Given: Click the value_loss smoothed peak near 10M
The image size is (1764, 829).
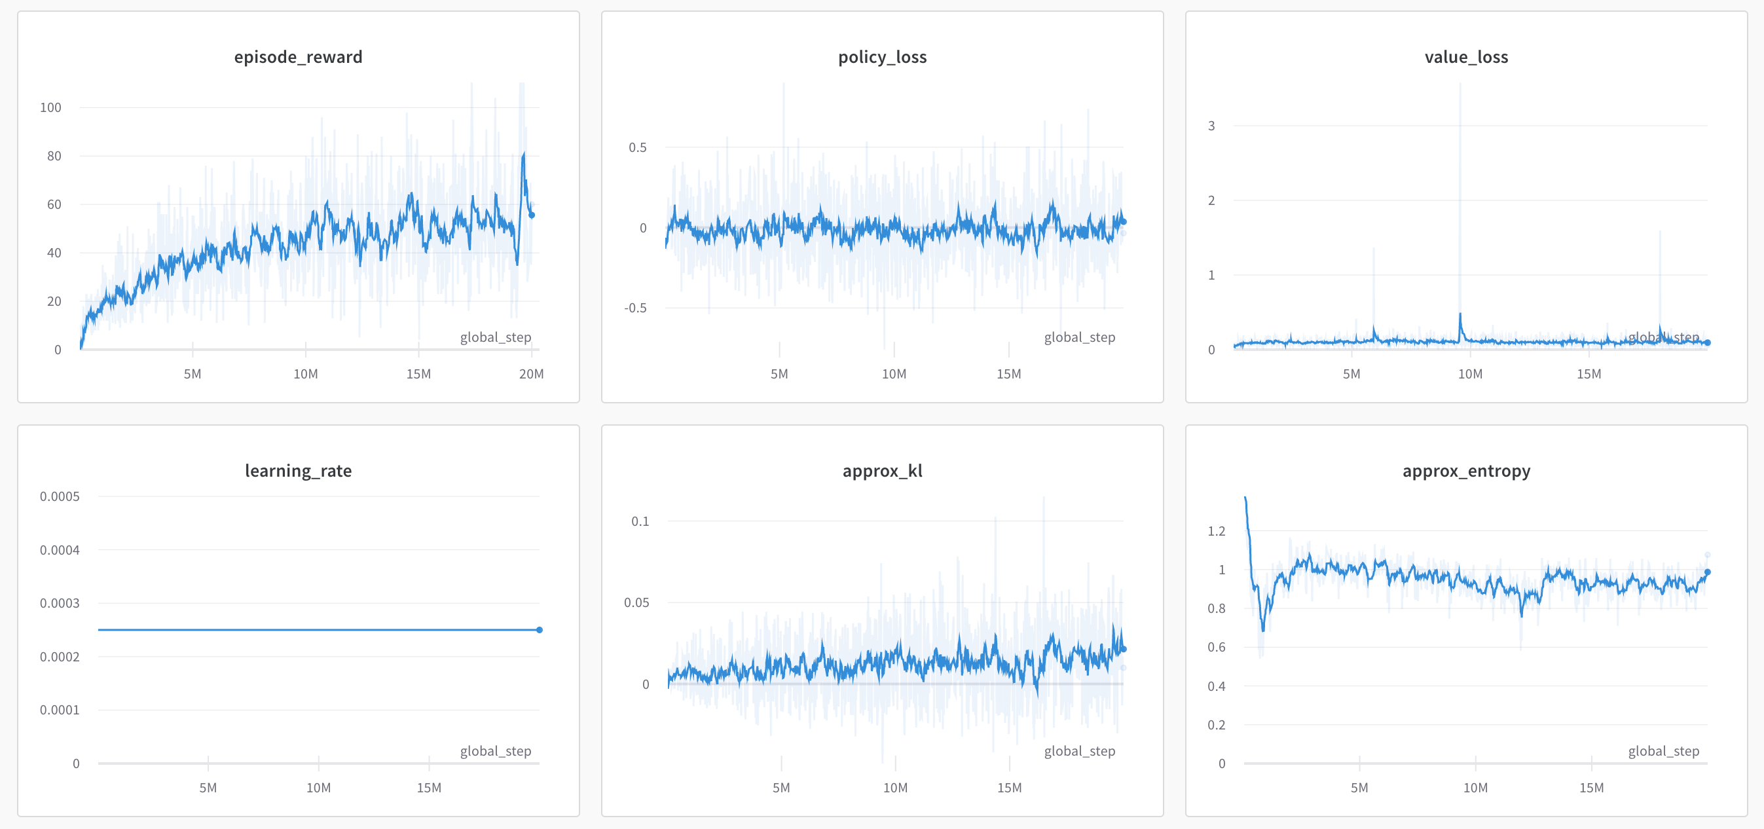Looking at the screenshot, I should 1460,315.
